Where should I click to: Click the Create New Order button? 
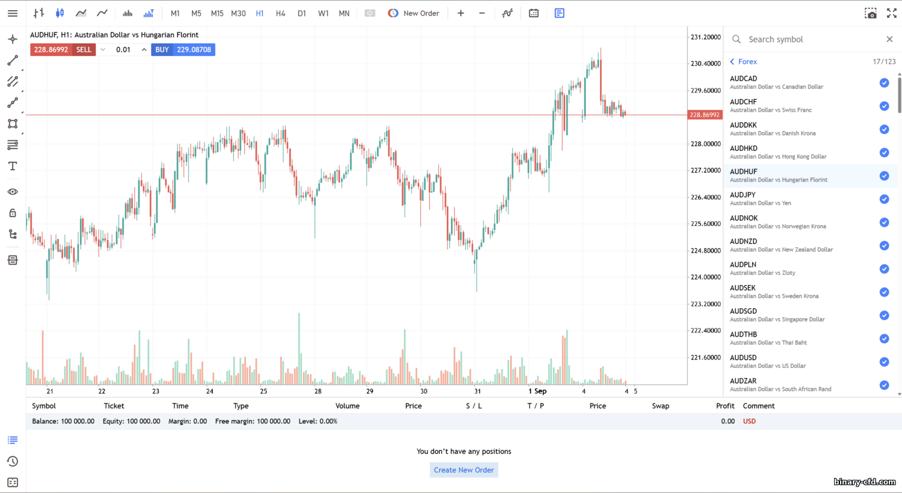tap(464, 470)
